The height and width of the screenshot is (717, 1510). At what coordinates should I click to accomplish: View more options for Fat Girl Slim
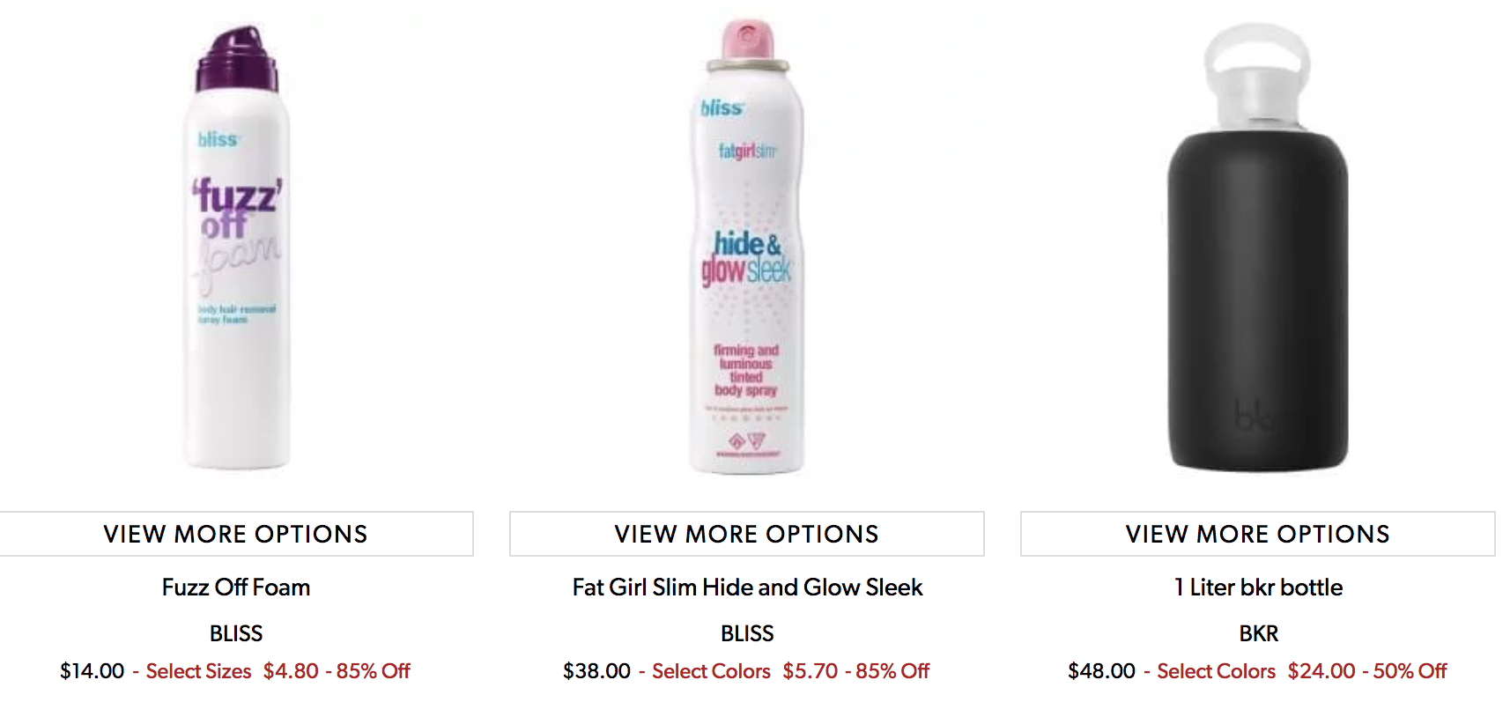point(747,534)
